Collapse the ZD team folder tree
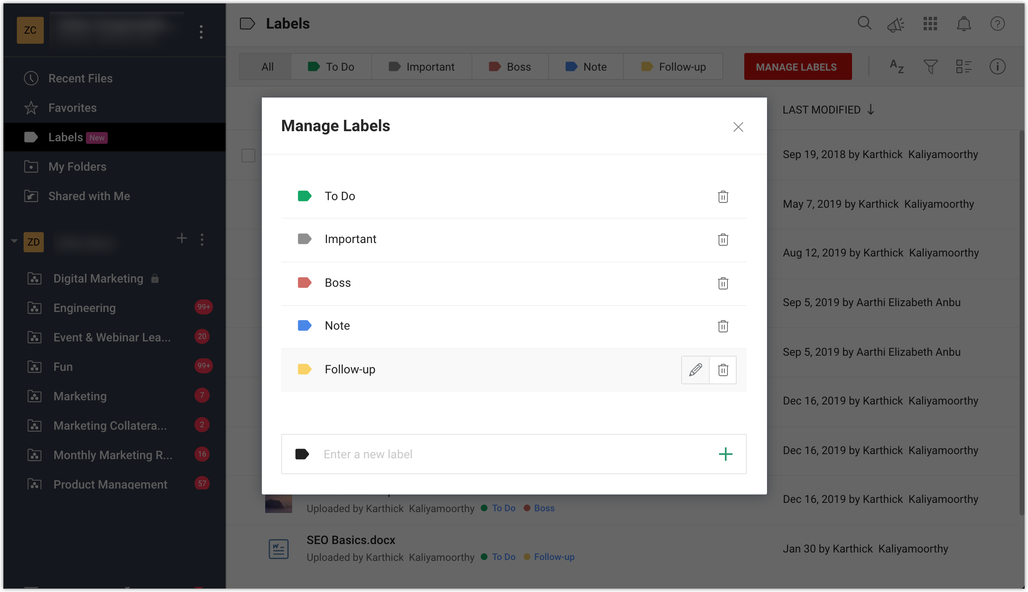This screenshot has width=1028, height=592. pyautogui.click(x=14, y=241)
